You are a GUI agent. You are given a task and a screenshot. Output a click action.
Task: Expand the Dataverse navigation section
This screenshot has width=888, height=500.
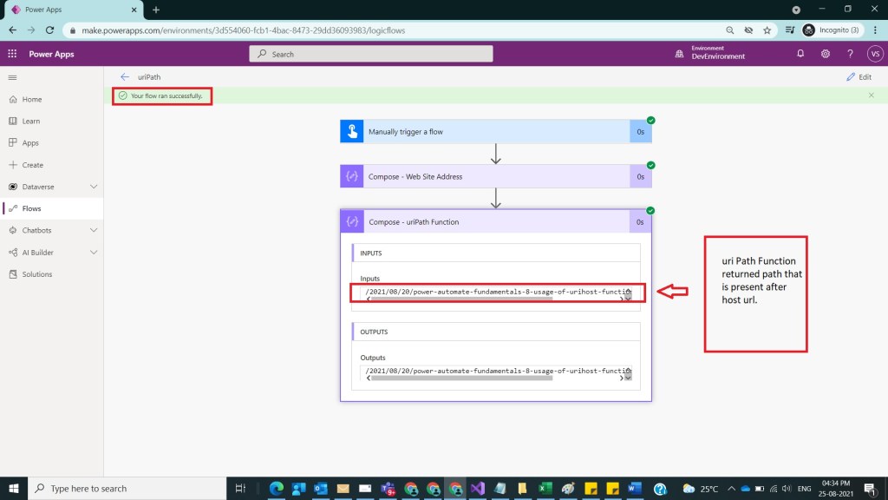(x=94, y=187)
